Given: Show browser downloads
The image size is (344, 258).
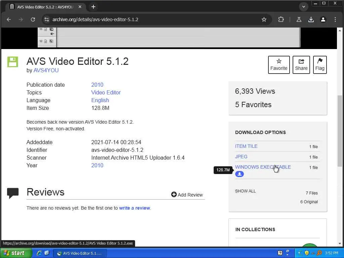Looking at the screenshot, I should click(x=311, y=19).
